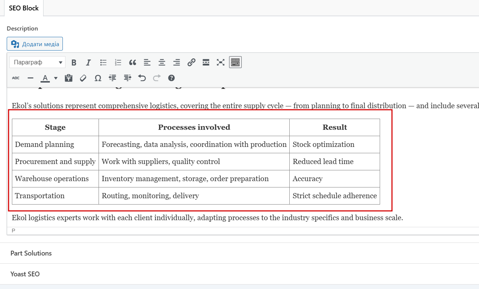Toggle bold formatting in the editor toolbar
Image resolution: width=479 pixels, height=289 pixels.
(74, 62)
